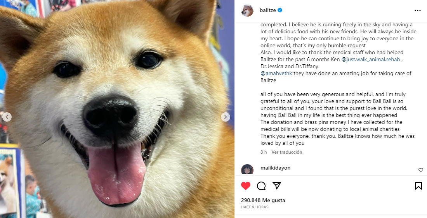The image size is (427, 218).
Task: Click the Shiba Inu dog photo
Action: [x=117, y=109]
